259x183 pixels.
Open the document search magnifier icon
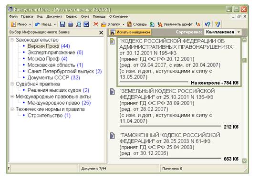(x=78, y=24)
